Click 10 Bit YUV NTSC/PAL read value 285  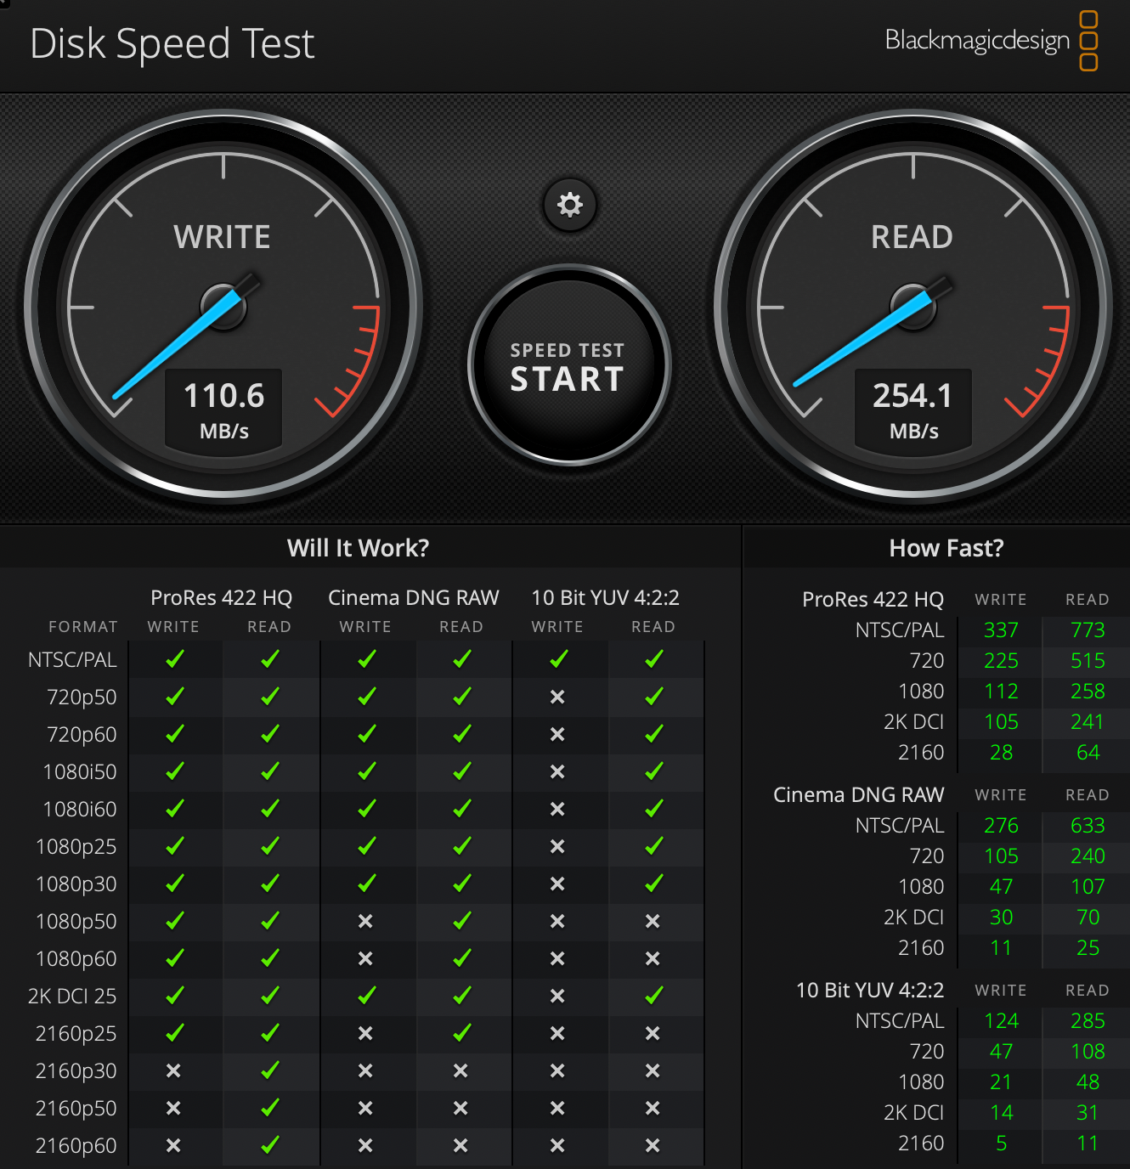pyautogui.click(x=1088, y=1021)
